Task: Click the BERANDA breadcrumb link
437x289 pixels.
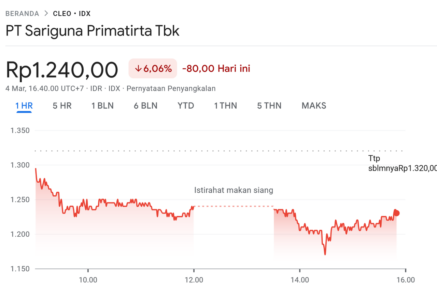Action: coord(22,14)
